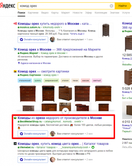
Task: Switch to the Видео tab
Action: 45,13
